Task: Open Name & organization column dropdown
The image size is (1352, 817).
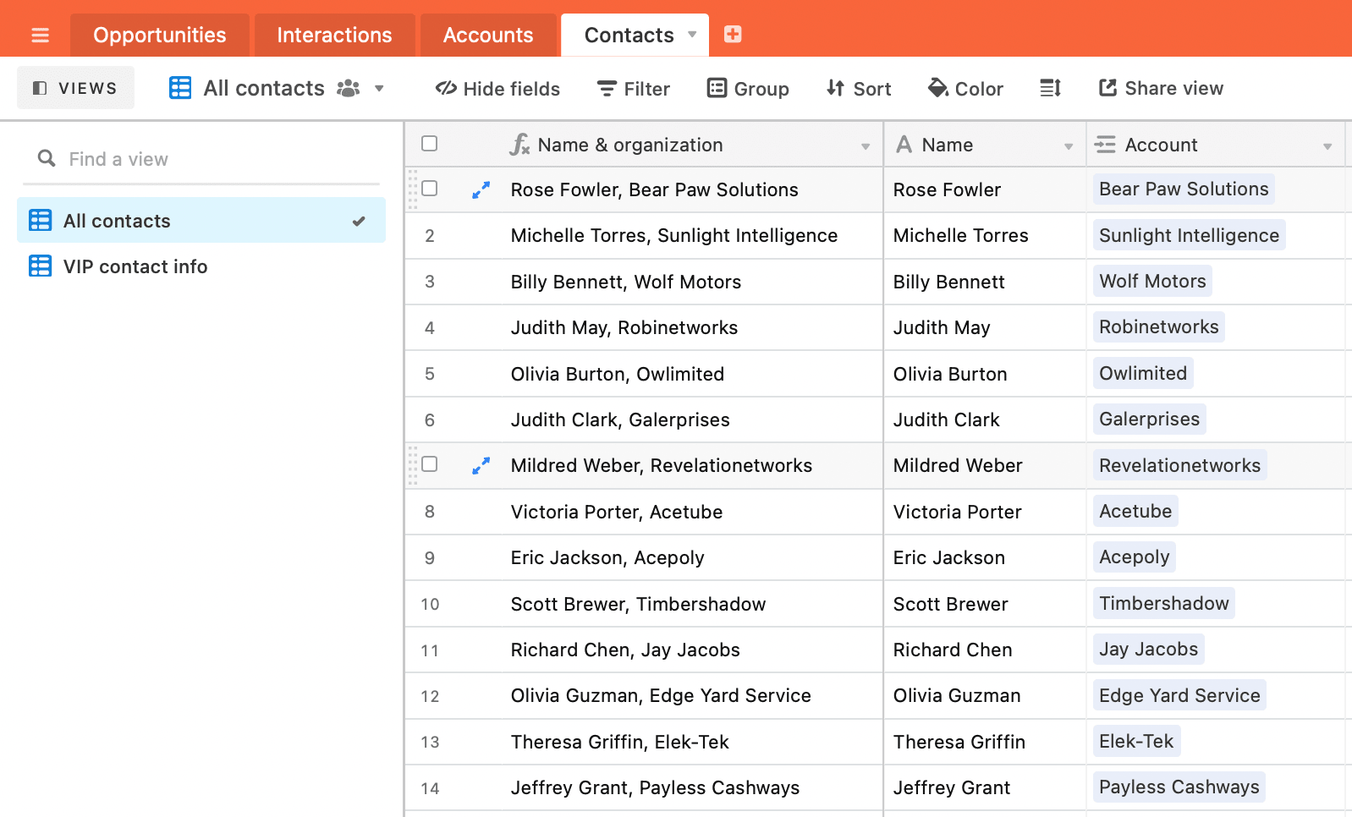Action: coord(865,146)
